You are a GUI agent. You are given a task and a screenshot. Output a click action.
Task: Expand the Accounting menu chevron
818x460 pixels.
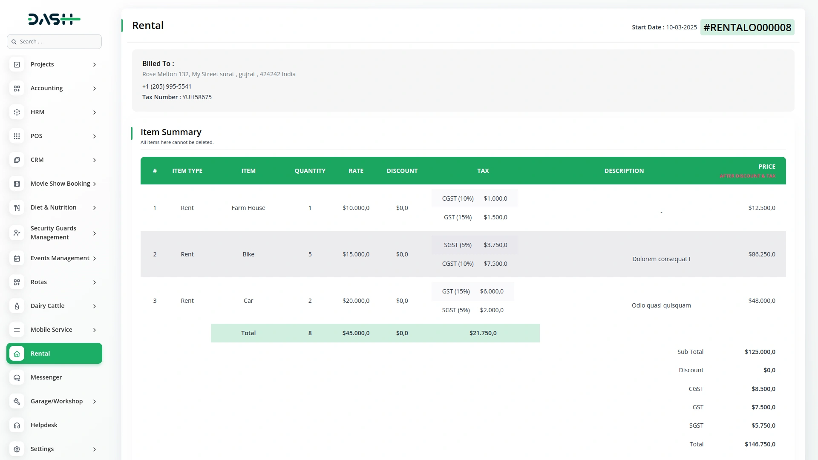(x=95, y=89)
